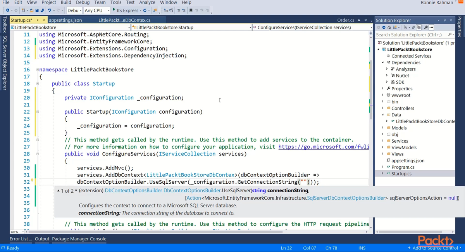Click the Switch Views icon in Solution Explorer
The height and width of the screenshot is (252, 465).
(x=394, y=27)
